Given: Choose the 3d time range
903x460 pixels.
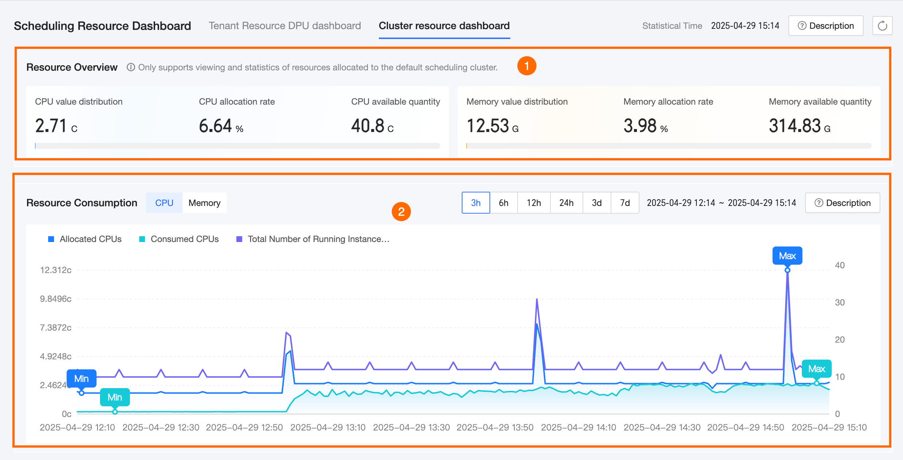Looking at the screenshot, I should tap(597, 203).
